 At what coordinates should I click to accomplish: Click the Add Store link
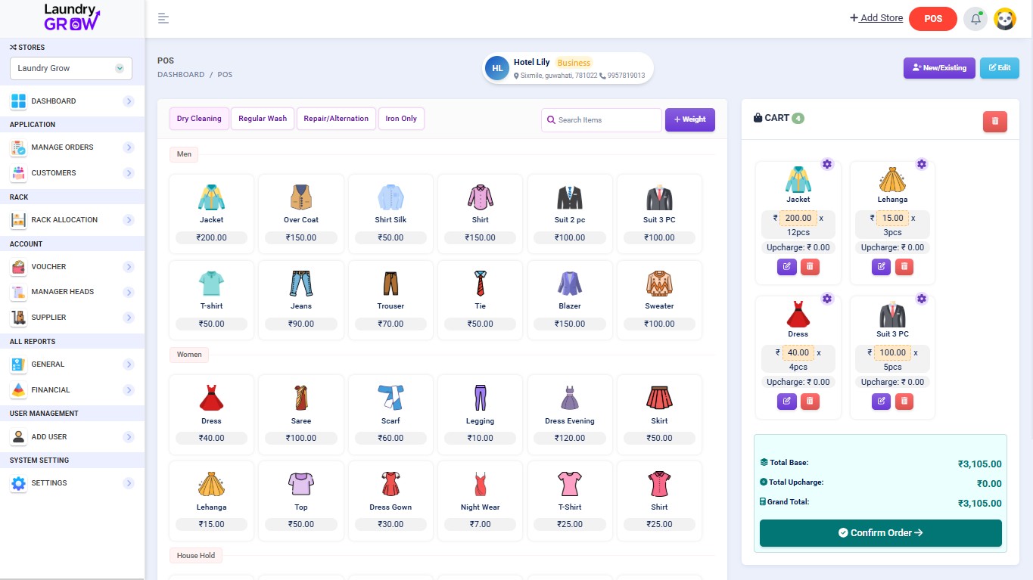pos(876,18)
